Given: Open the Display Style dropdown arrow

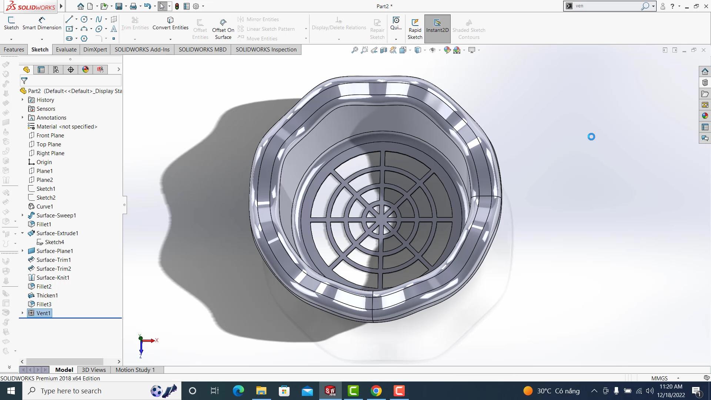Looking at the screenshot, I should 425,50.
